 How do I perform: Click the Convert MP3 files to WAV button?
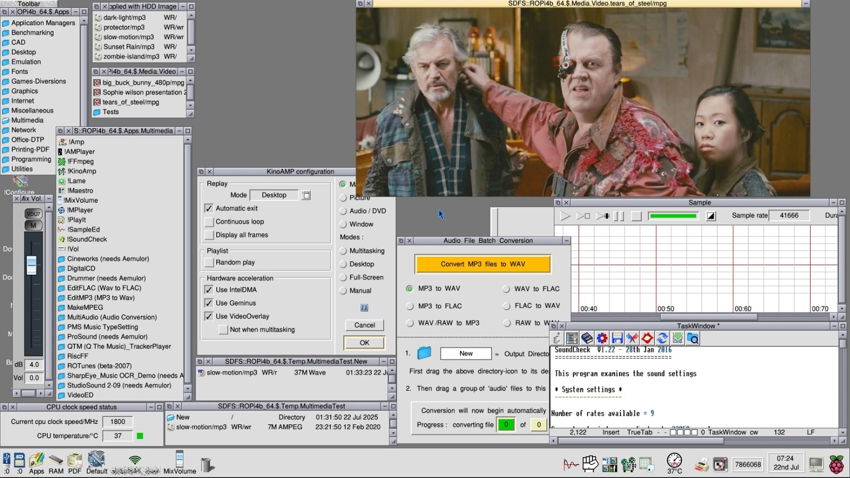tap(483, 264)
